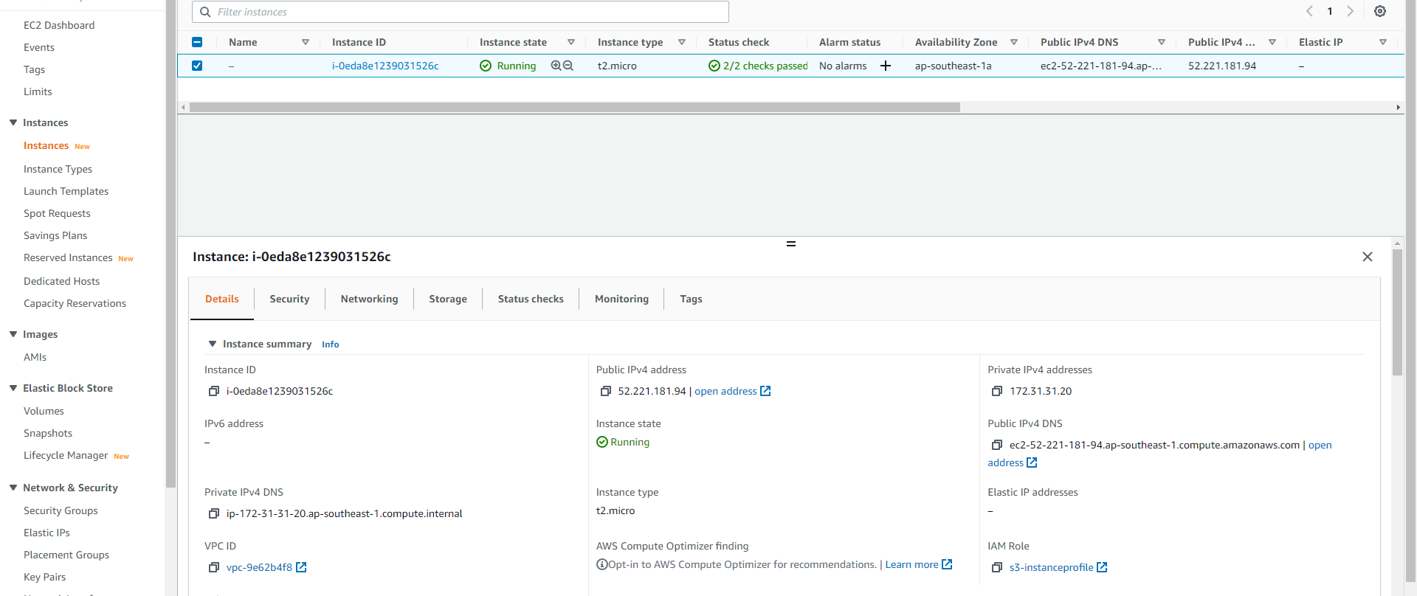Collapse the Instance summary section
The width and height of the screenshot is (1417, 596).
click(x=213, y=344)
